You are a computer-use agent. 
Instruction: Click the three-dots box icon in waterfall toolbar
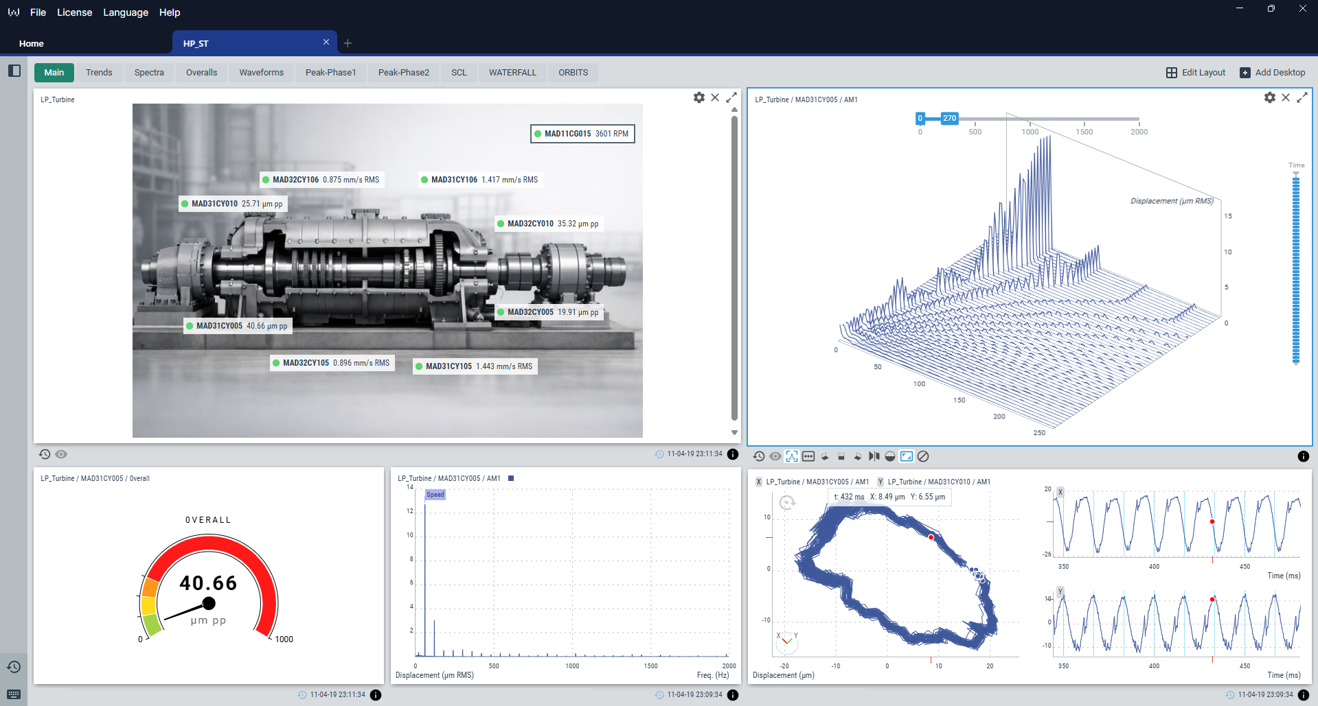point(808,456)
